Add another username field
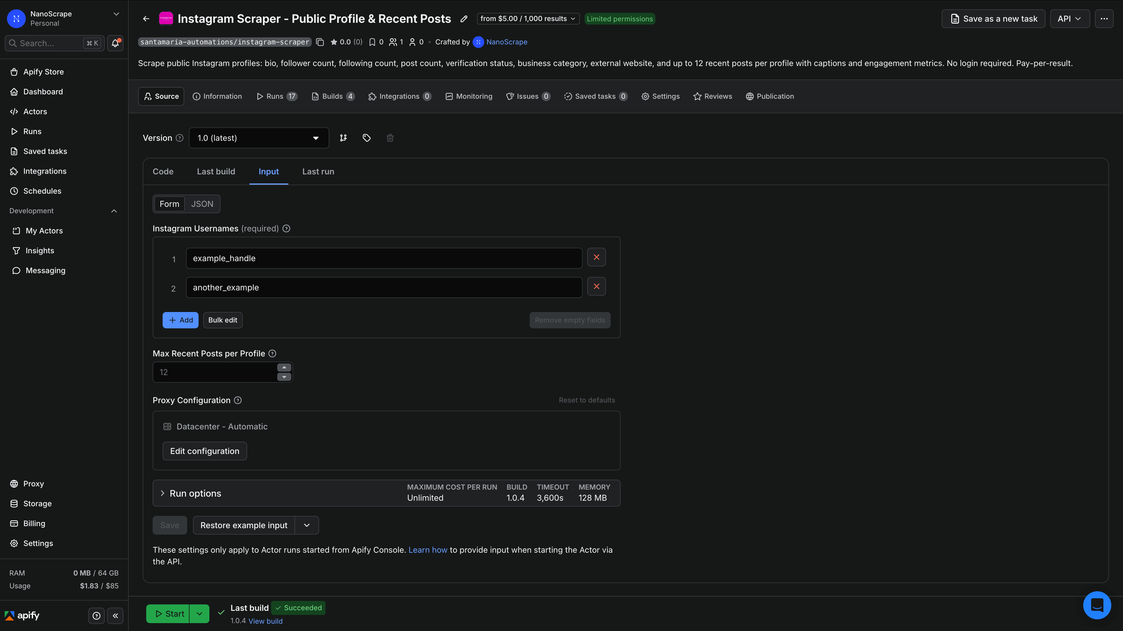The height and width of the screenshot is (631, 1123). [x=180, y=320]
